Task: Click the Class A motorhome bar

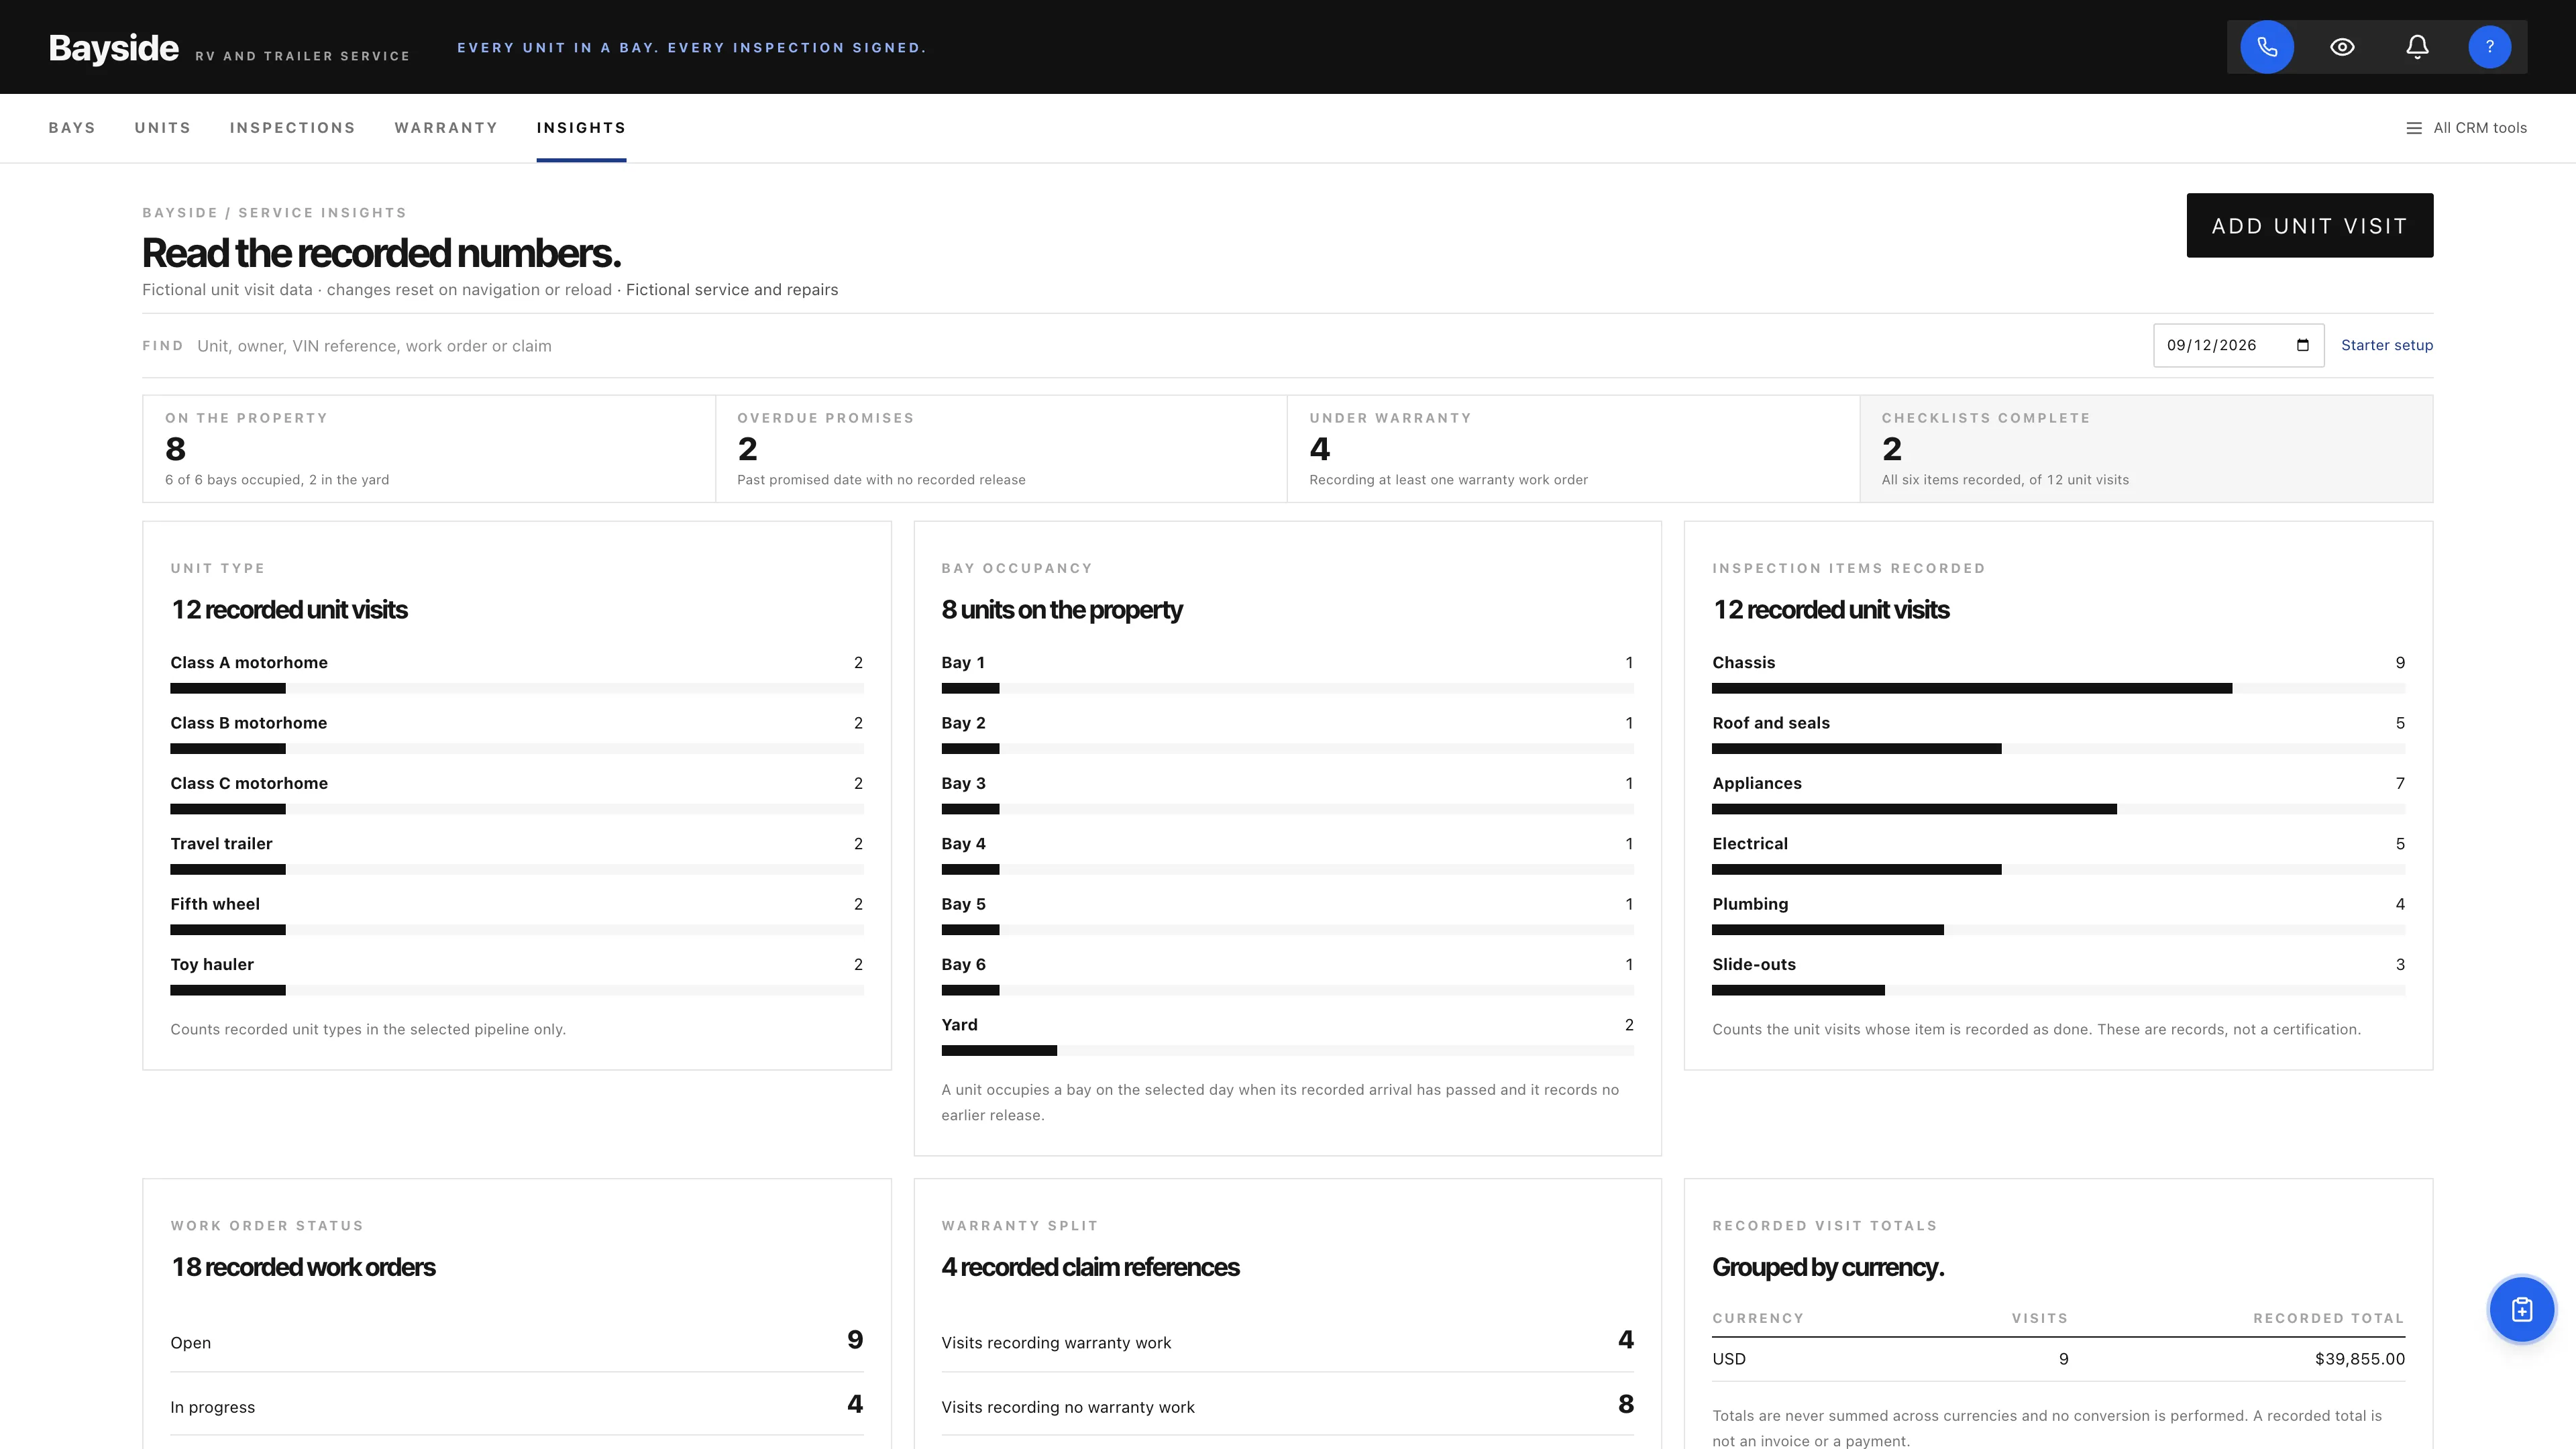Action: coord(516,688)
